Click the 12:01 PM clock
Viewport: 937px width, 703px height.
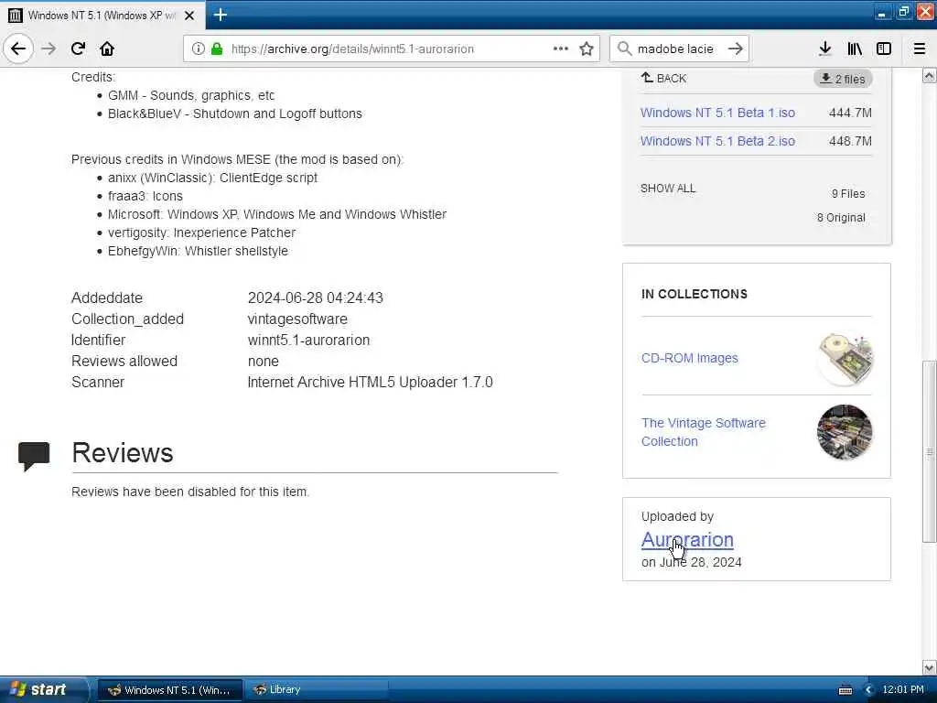902,689
